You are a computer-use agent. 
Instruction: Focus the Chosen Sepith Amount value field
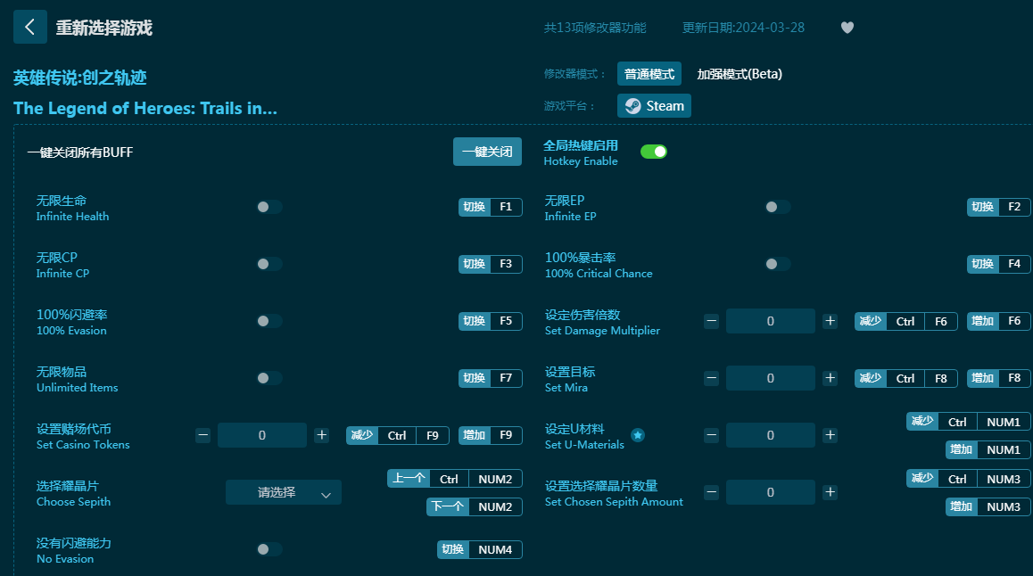[770, 492]
